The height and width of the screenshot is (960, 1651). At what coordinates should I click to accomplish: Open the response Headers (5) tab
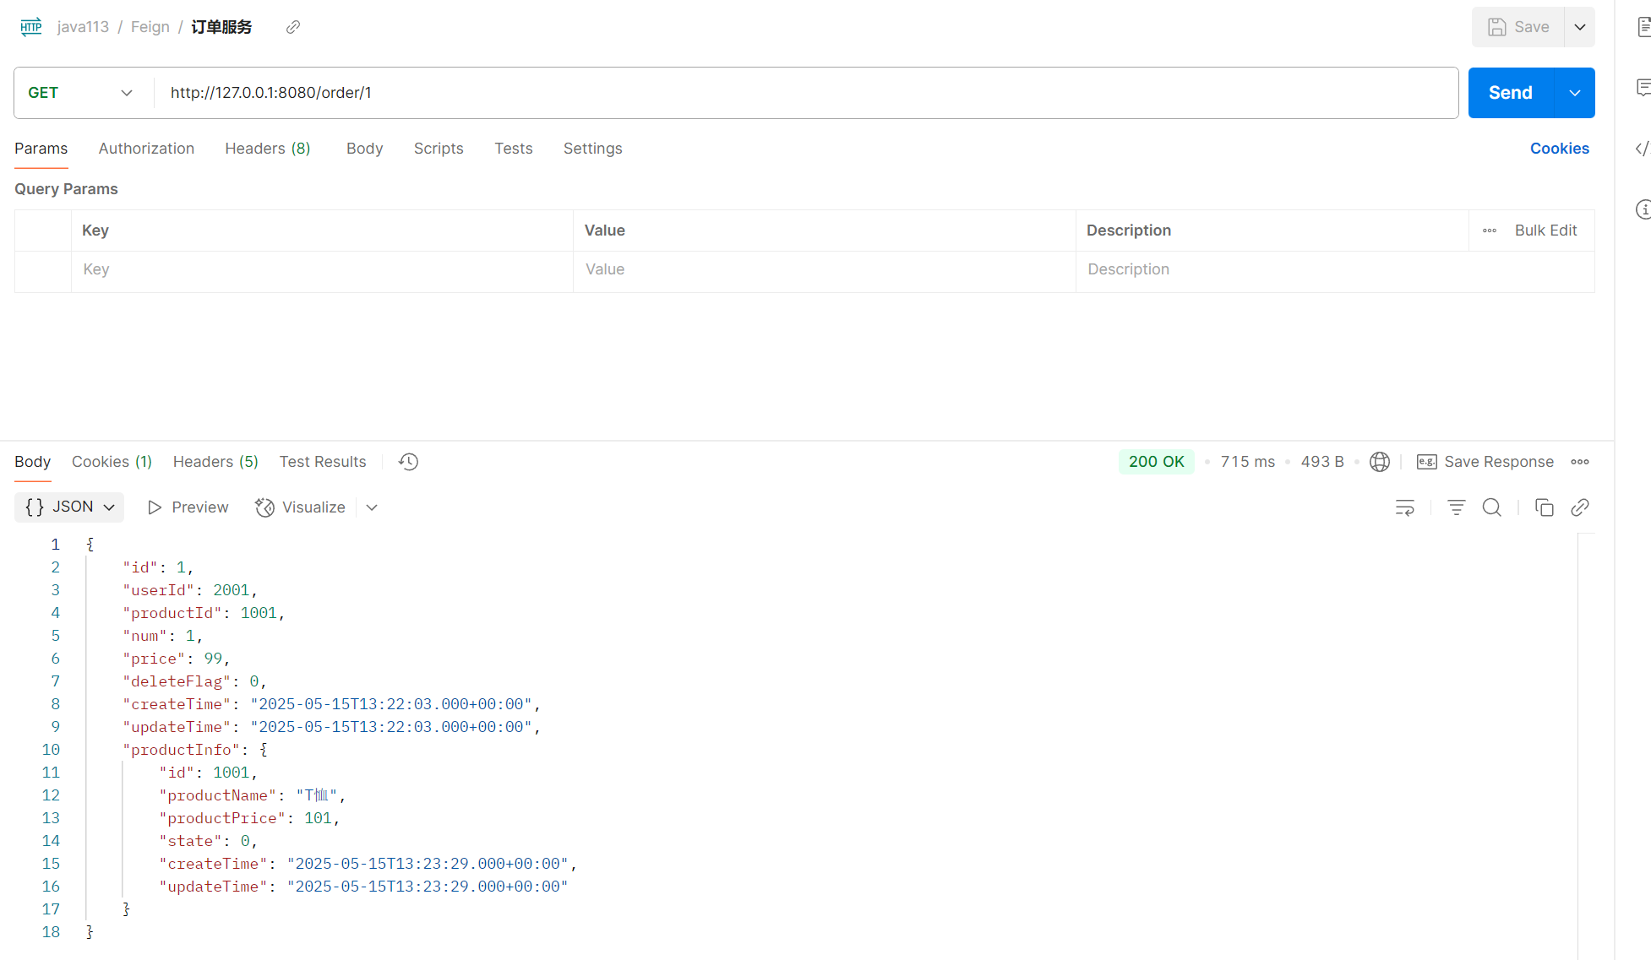[215, 462]
